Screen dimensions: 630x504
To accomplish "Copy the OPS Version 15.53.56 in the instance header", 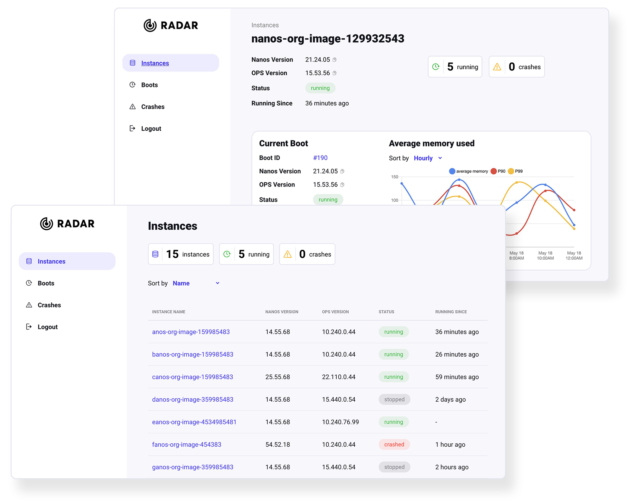I will (335, 73).
